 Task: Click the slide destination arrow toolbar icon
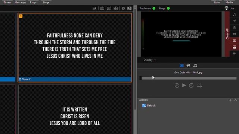tap(94, 8)
